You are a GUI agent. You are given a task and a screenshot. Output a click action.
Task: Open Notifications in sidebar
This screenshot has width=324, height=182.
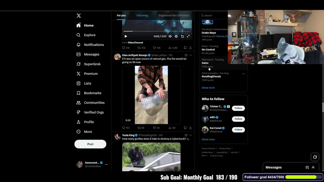(x=90, y=45)
